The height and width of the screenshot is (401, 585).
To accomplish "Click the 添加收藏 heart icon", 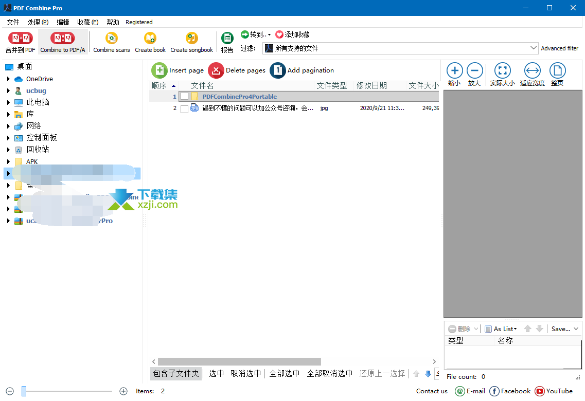I will [x=279, y=34].
